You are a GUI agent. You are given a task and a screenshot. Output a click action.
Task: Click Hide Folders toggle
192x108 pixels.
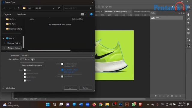pyautogui.click(x=9, y=88)
